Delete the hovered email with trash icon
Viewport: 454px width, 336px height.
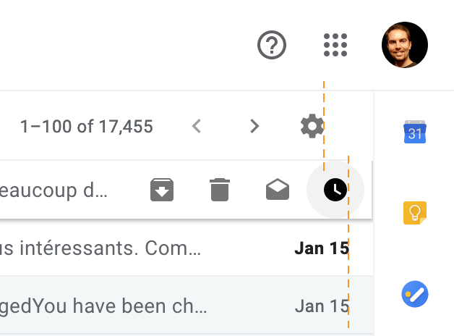click(x=219, y=190)
